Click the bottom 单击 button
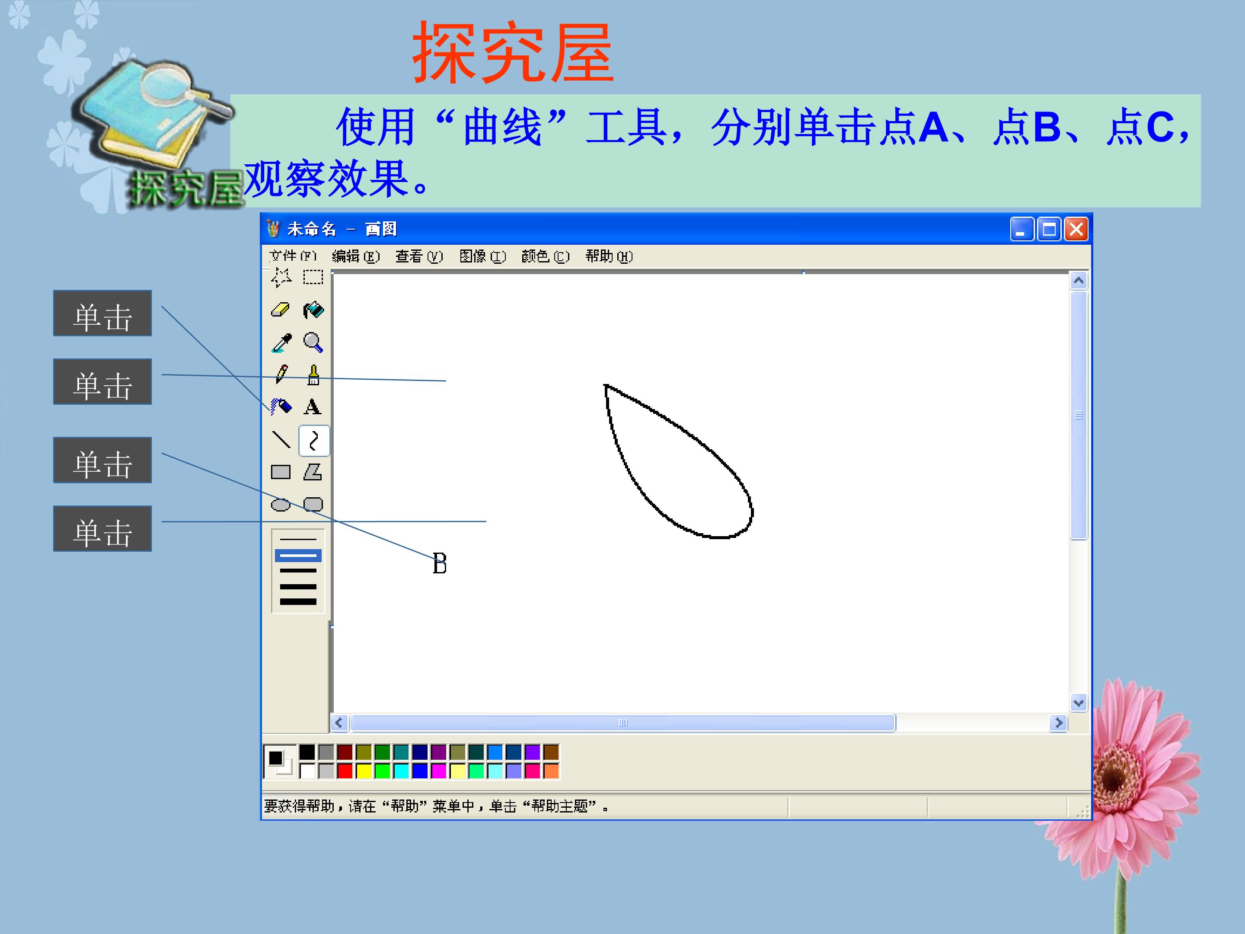 [x=102, y=529]
